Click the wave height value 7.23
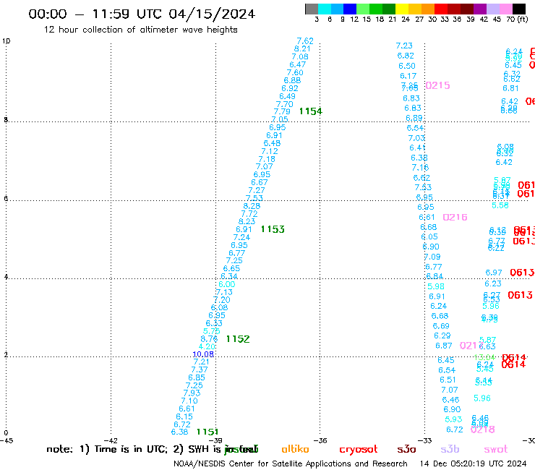 (x=404, y=46)
